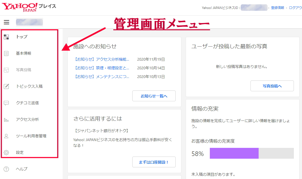Select the ツール利用者管理 person icon
The height and width of the screenshot is (179, 302).
(x=7, y=136)
